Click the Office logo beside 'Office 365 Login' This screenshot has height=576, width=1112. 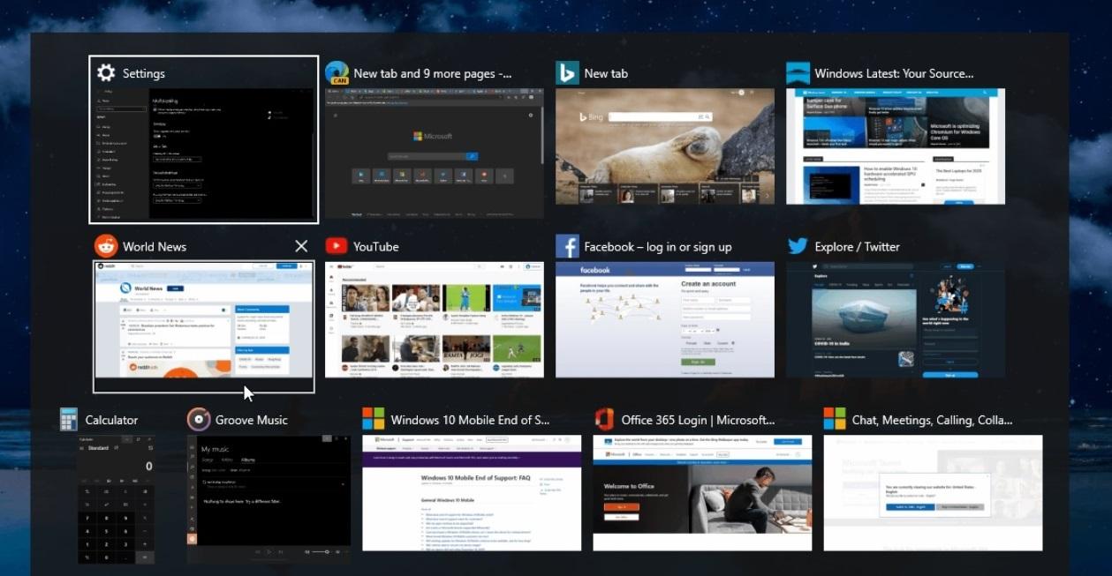604,419
